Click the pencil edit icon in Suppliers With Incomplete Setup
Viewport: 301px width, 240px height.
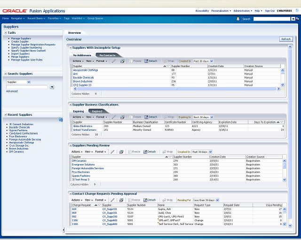(114, 61)
